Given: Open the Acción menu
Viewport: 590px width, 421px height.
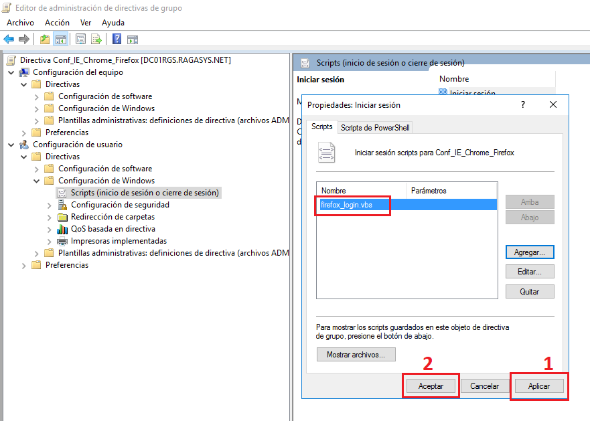Looking at the screenshot, I should click(57, 22).
